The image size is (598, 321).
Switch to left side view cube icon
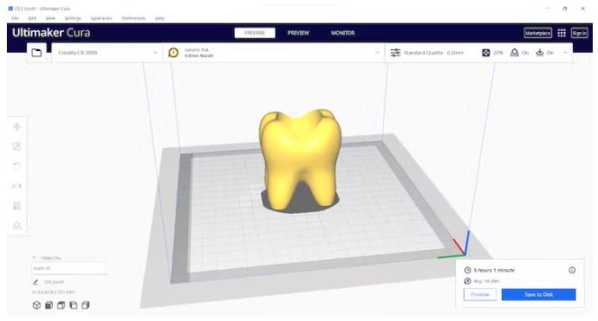(x=73, y=305)
